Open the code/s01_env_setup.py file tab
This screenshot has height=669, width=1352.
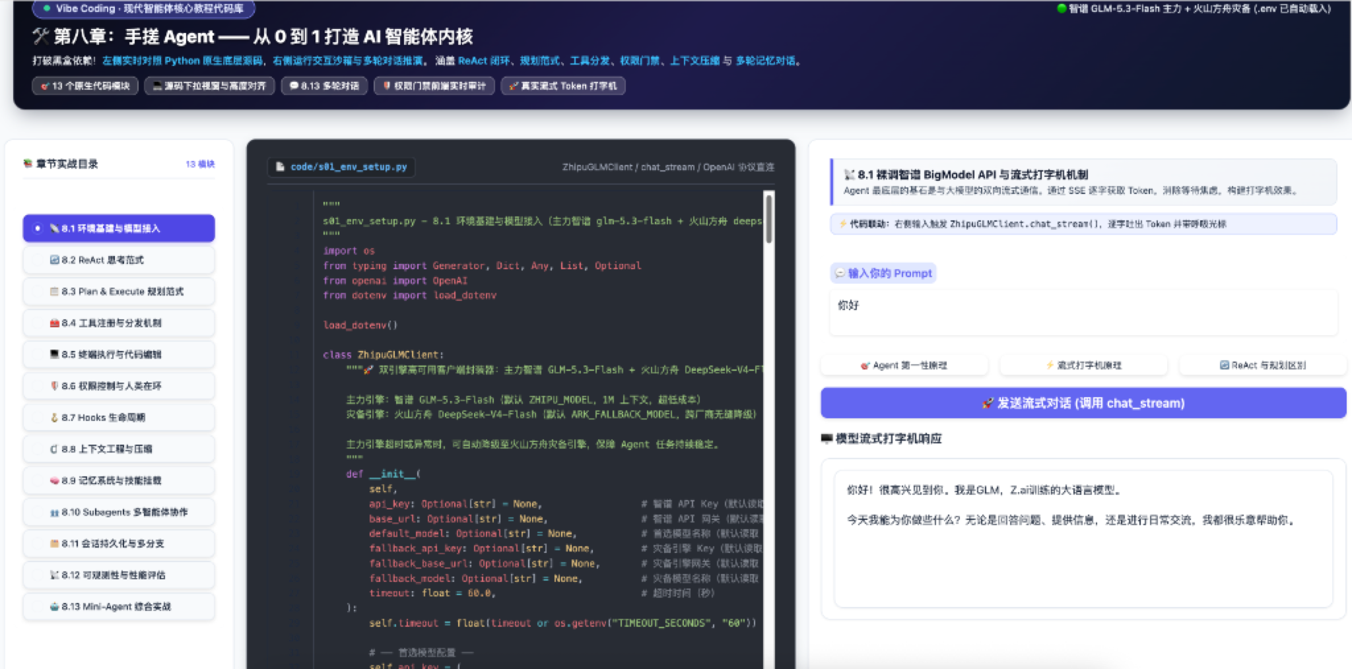[341, 167]
